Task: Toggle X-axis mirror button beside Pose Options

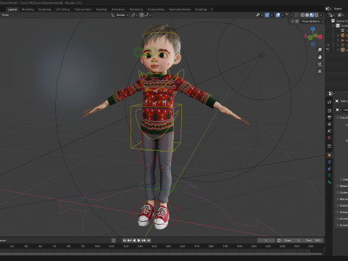Action: pyautogui.click(x=297, y=21)
